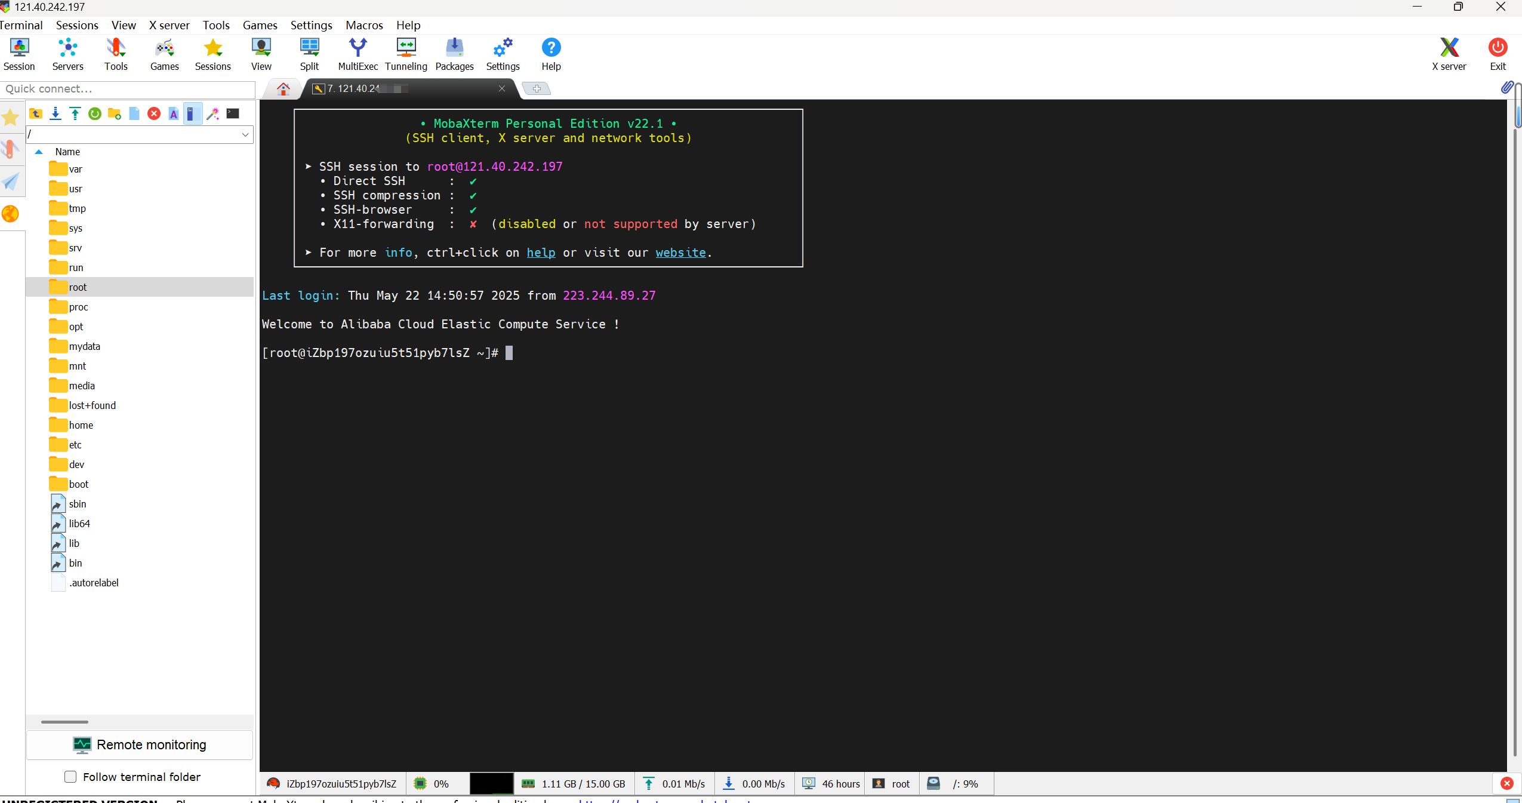
Task: Open the Tunneling tool
Action: 406,54
